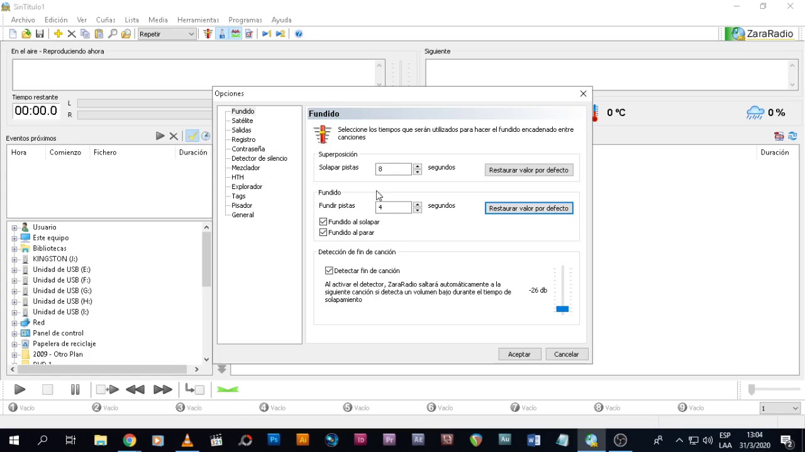The width and height of the screenshot is (805, 452).
Task: Save the playlist with the floppy disk icon
Action: click(40, 34)
